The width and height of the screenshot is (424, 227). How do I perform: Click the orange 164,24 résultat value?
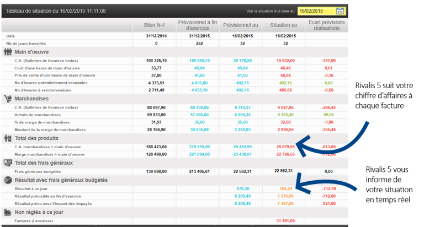(x=286, y=188)
